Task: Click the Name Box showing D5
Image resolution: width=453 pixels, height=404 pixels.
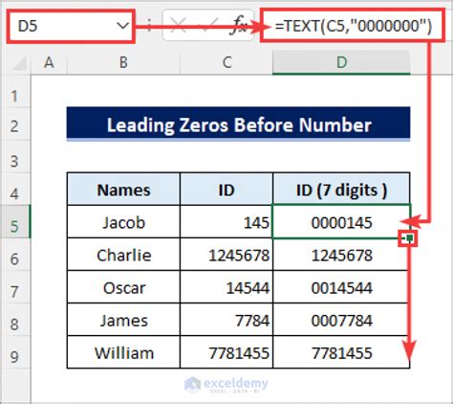Action: click(x=71, y=26)
